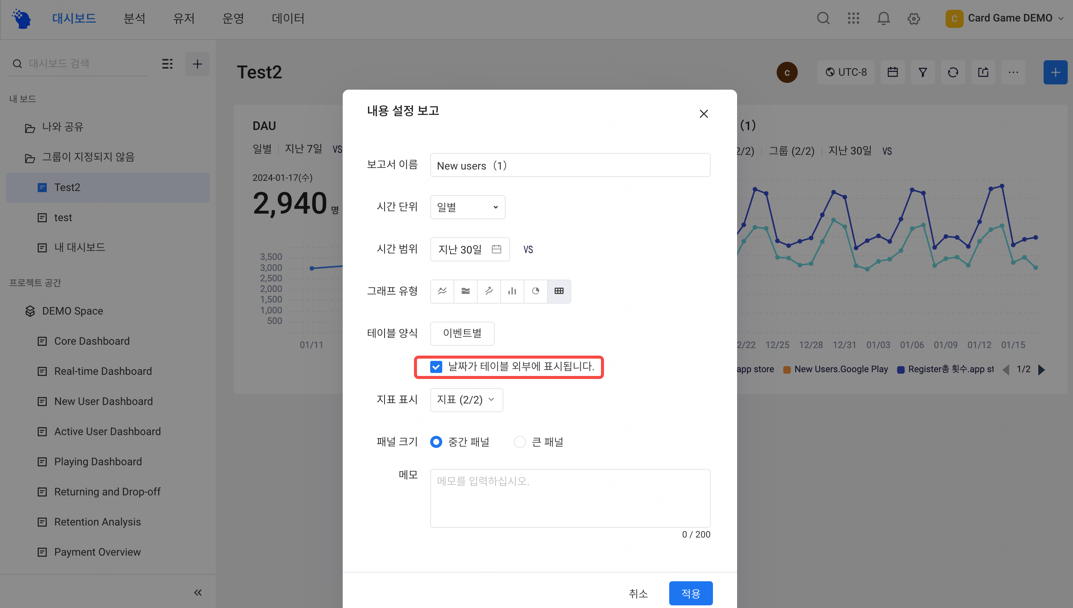The height and width of the screenshot is (608, 1073).
Task: Open the apps grid menu
Action: tap(853, 18)
